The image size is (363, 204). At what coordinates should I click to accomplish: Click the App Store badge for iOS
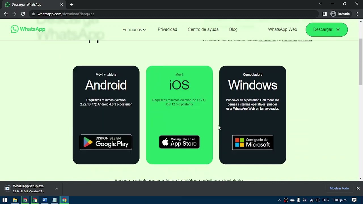click(179, 142)
